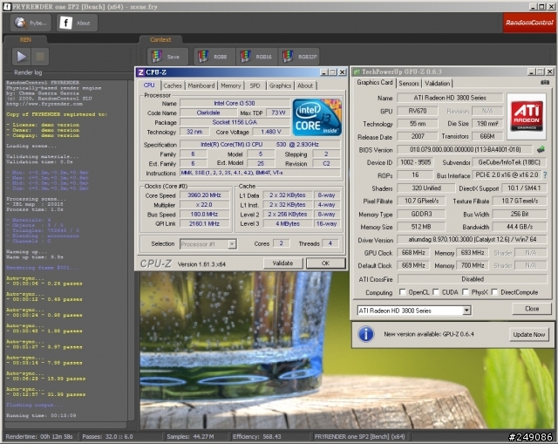Open the Facebook About button
Image resolution: width=558 pixels, height=444 pixels.
77,24
